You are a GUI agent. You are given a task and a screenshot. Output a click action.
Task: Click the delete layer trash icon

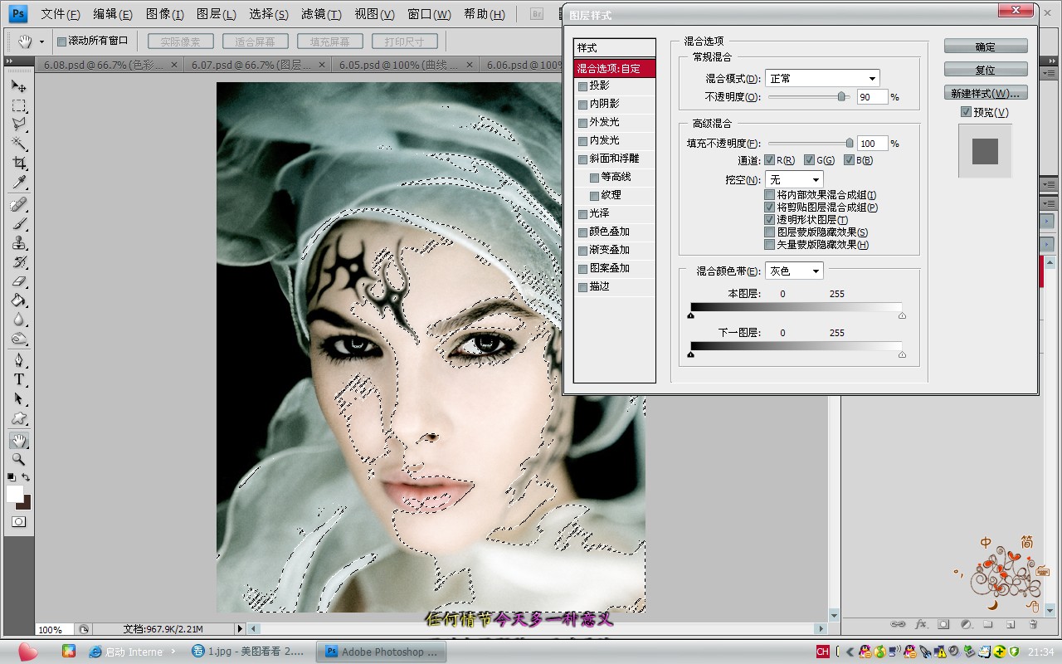pyautogui.click(x=1033, y=624)
